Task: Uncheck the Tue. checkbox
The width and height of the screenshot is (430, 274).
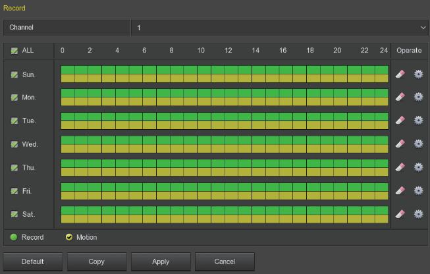Action: click(14, 121)
